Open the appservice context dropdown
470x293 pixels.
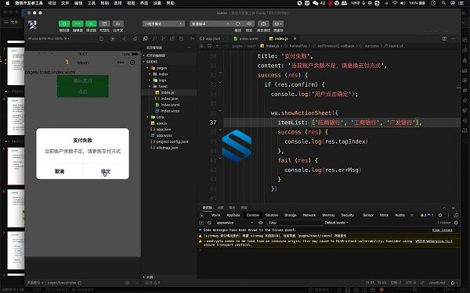point(235,223)
